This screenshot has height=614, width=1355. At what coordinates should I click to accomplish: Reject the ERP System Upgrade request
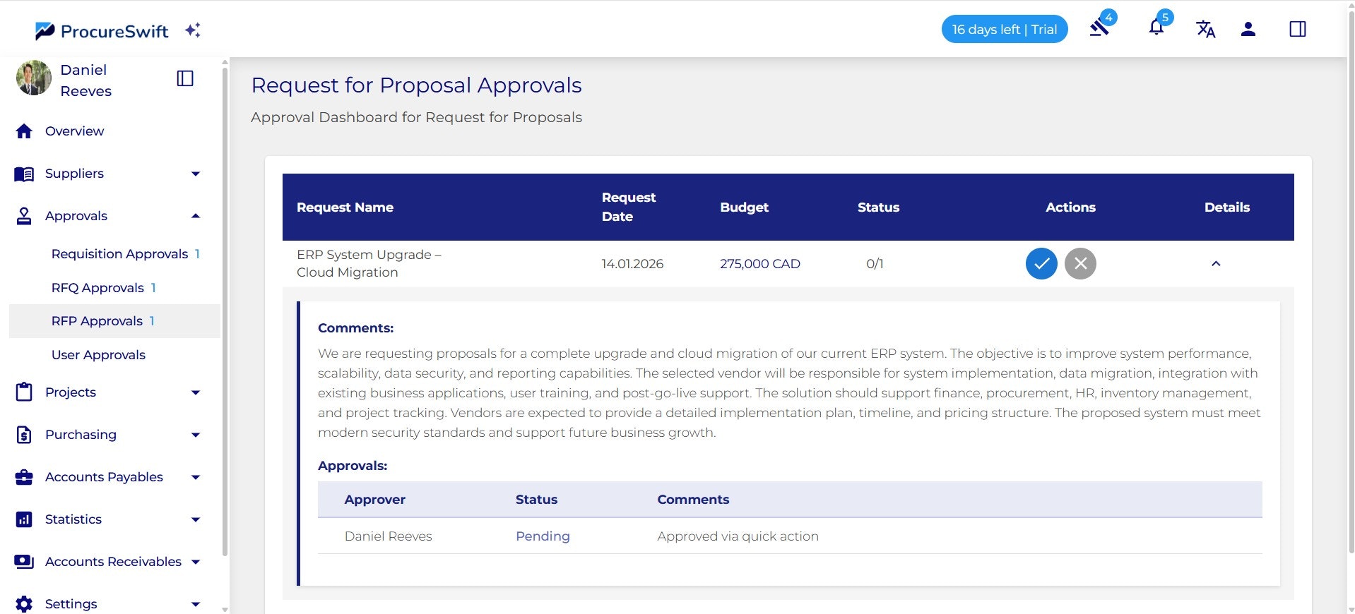point(1080,264)
